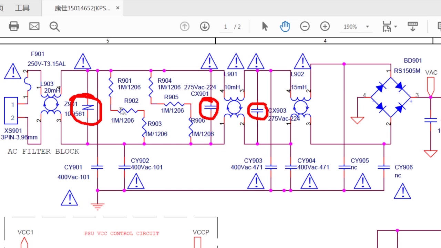This screenshot has height=248, width=441.
Task: Click the VCC1 port label
Action: (25, 232)
